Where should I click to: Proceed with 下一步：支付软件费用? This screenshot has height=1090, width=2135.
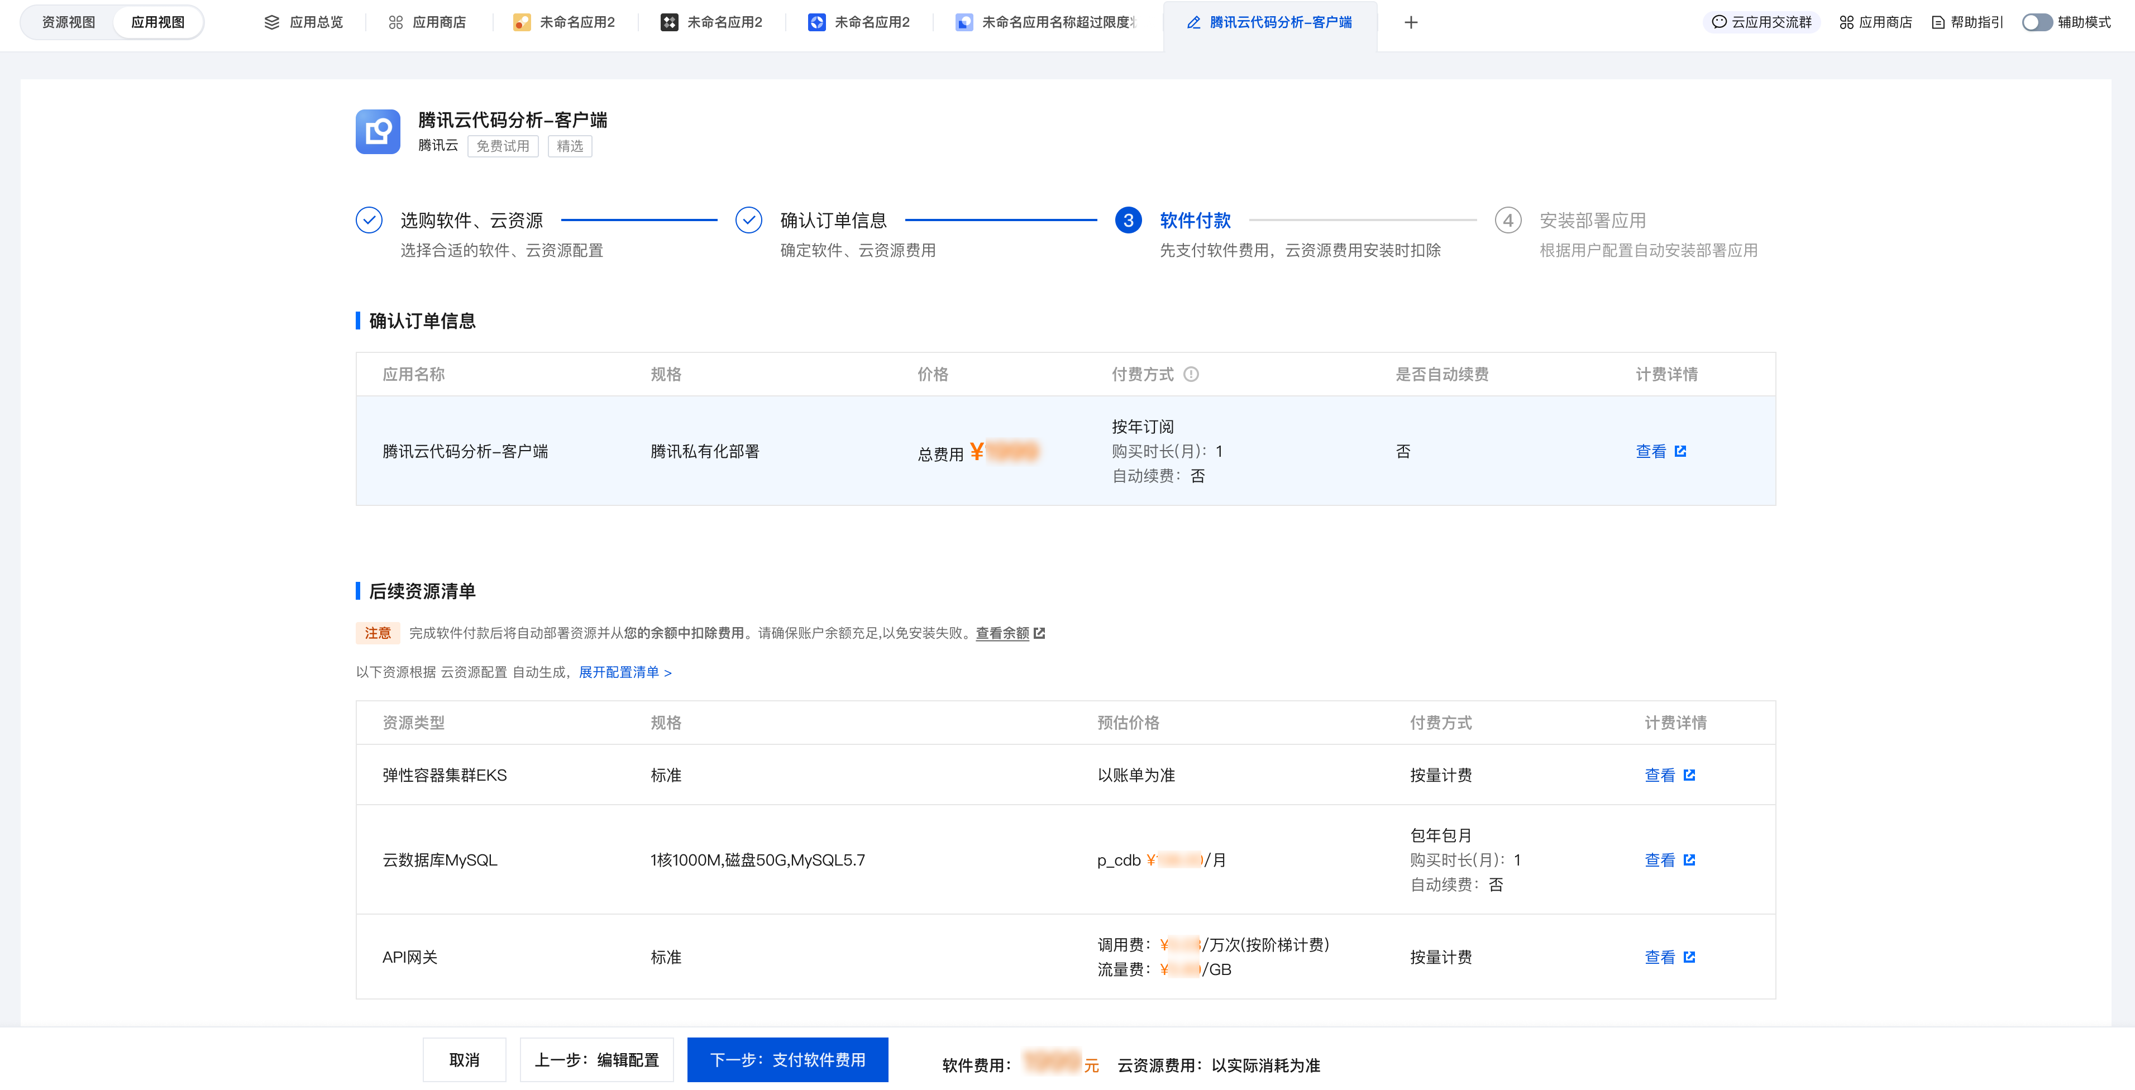[x=787, y=1059]
